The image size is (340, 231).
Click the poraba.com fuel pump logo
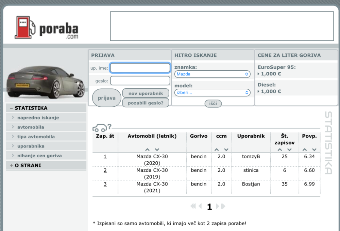[47, 28]
